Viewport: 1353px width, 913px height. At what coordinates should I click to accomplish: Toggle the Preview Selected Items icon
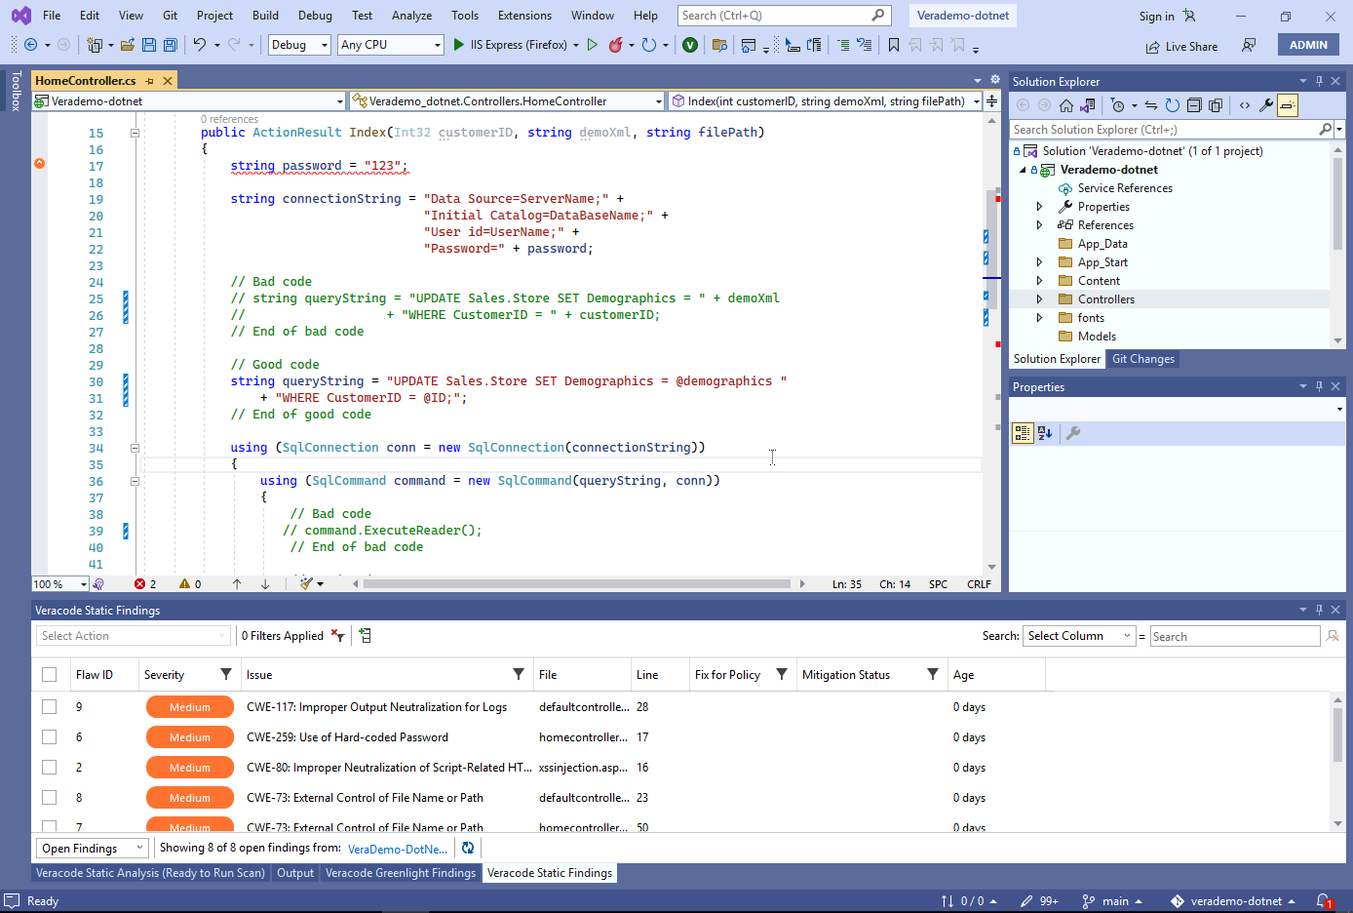click(1288, 105)
